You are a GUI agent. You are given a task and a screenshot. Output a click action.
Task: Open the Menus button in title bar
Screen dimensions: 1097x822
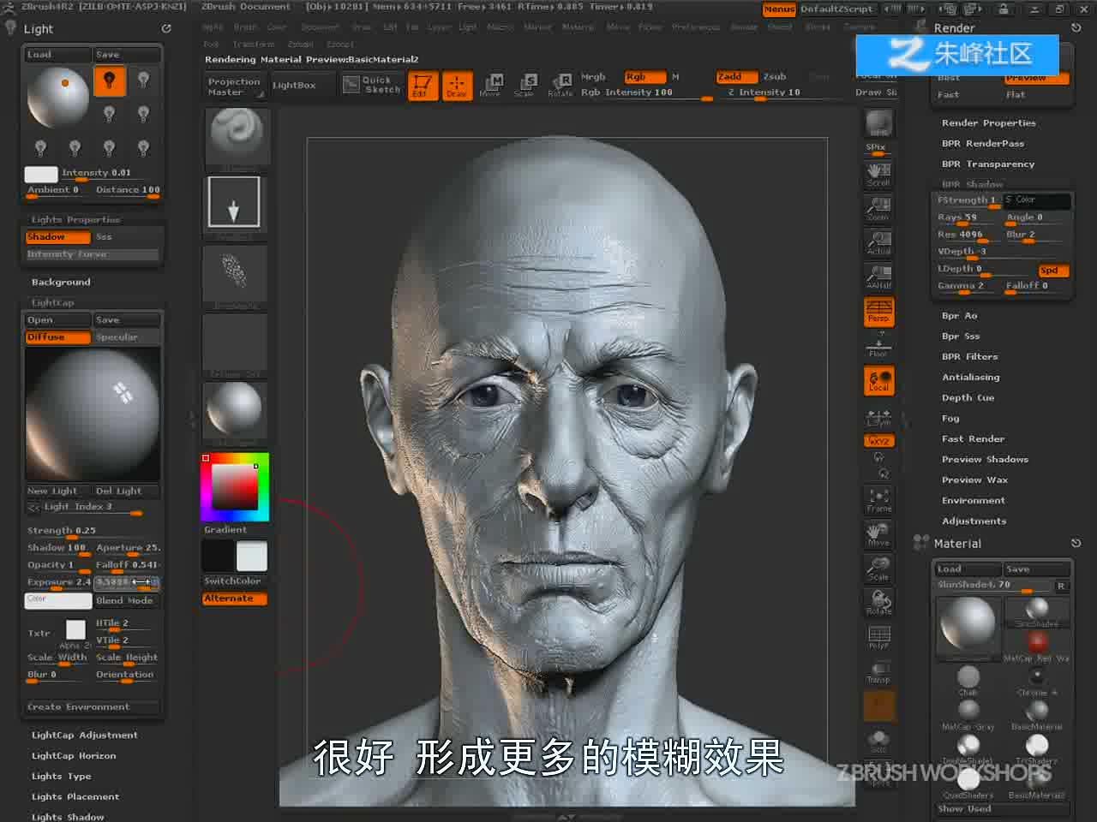click(779, 9)
